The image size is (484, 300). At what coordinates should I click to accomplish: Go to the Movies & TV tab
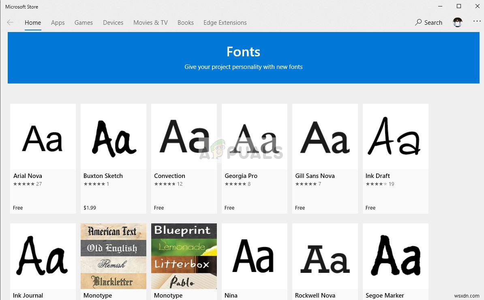(x=150, y=23)
